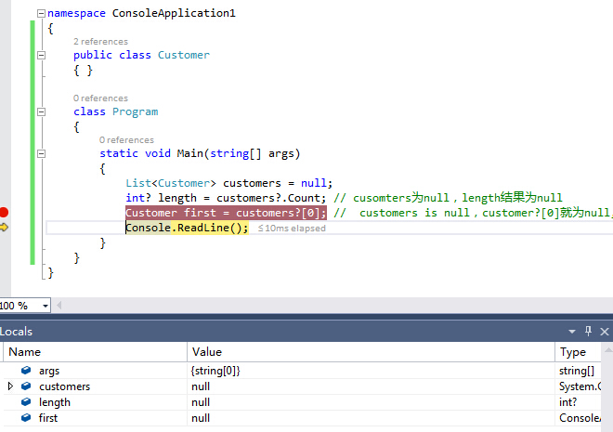Select the first variable icon in Locals

click(26, 417)
